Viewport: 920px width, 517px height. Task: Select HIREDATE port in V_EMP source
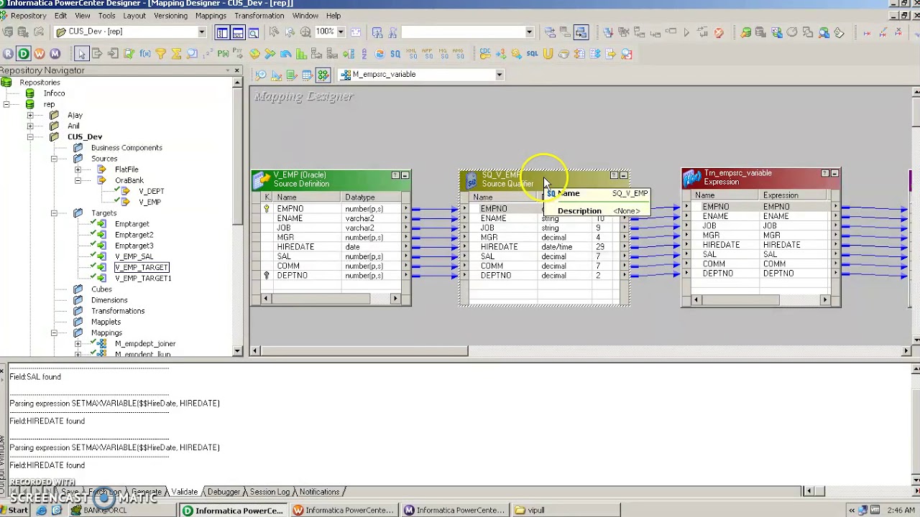click(x=295, y=247)
